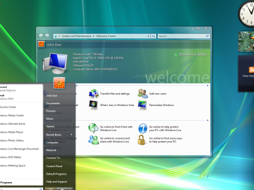Click the toucan slideshow gadget picture

[246, 41]
